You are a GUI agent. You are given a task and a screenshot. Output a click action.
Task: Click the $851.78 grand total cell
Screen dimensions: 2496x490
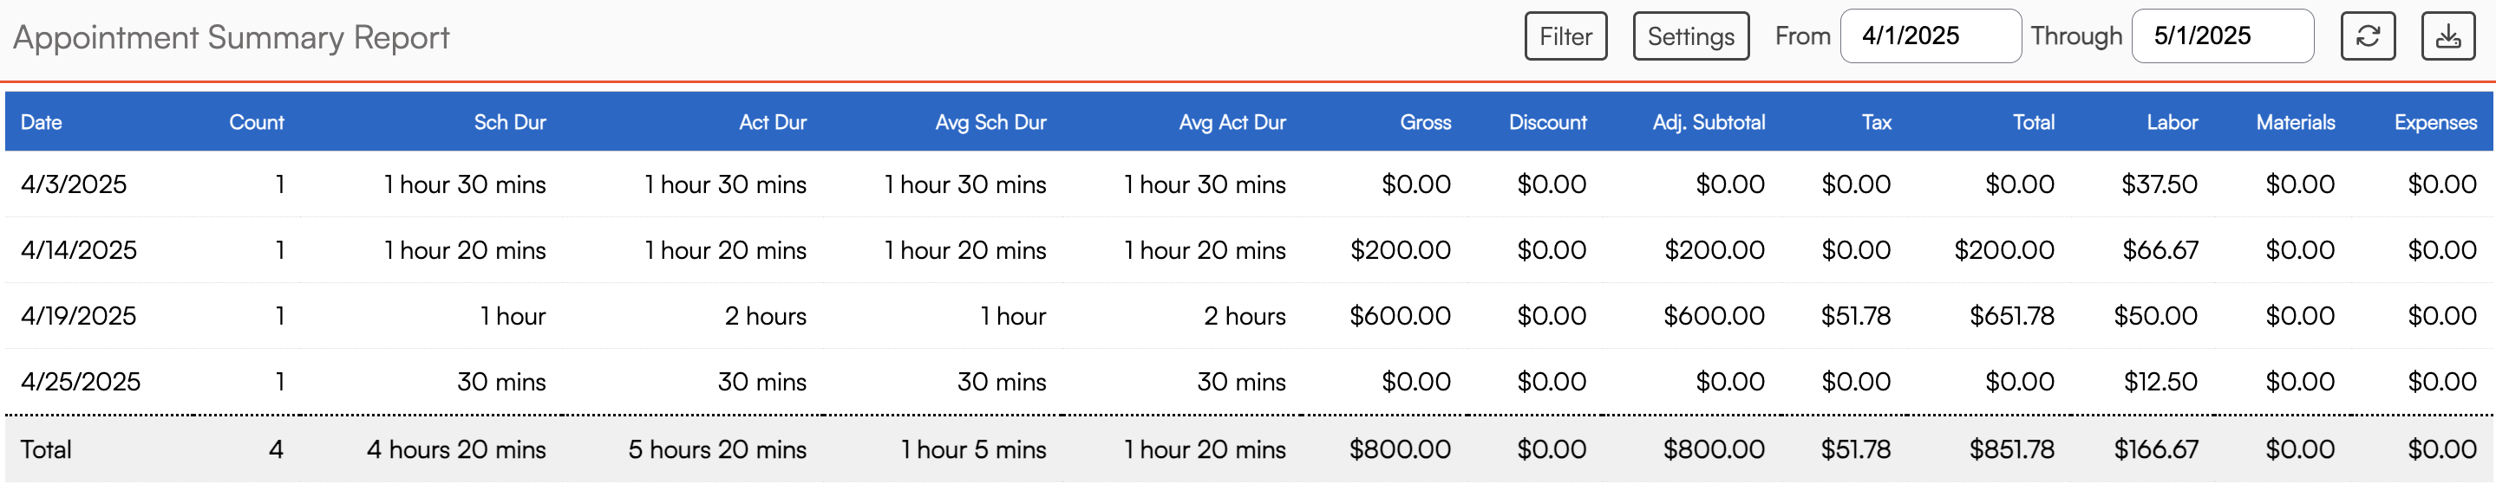(x=2010, y=449)
